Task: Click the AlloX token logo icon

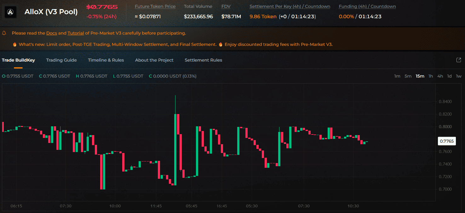Action: tap(11, 12)
